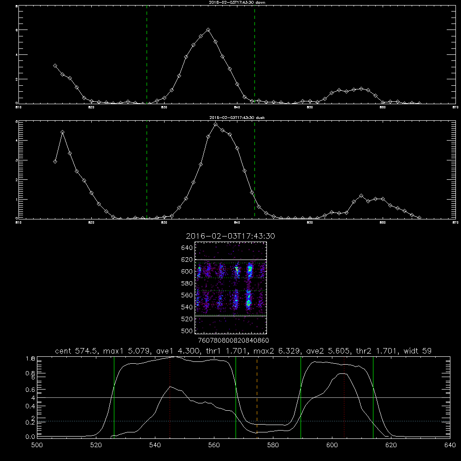Image resolution: width=461 pixels, height=461 pixels.
Task: Click the left red dotted line in the bottom plot
Action: point(170,397)
